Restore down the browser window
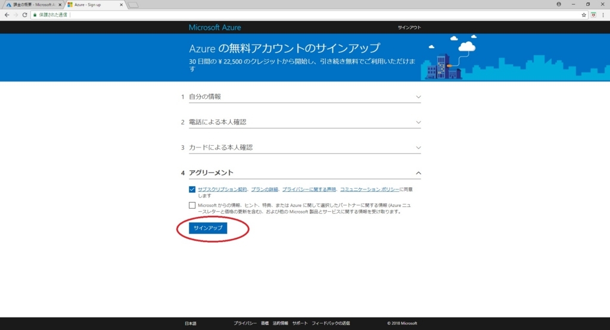This screenshot has width=610, height=330. click(x=588, y=4)
